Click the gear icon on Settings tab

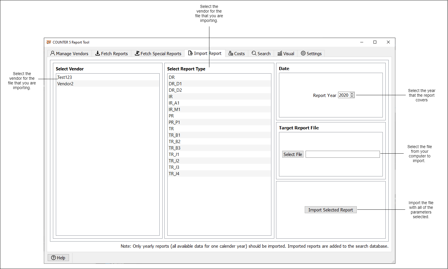(x=303, y=53)
